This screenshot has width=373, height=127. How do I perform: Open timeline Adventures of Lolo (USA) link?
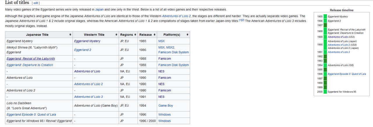337,37
